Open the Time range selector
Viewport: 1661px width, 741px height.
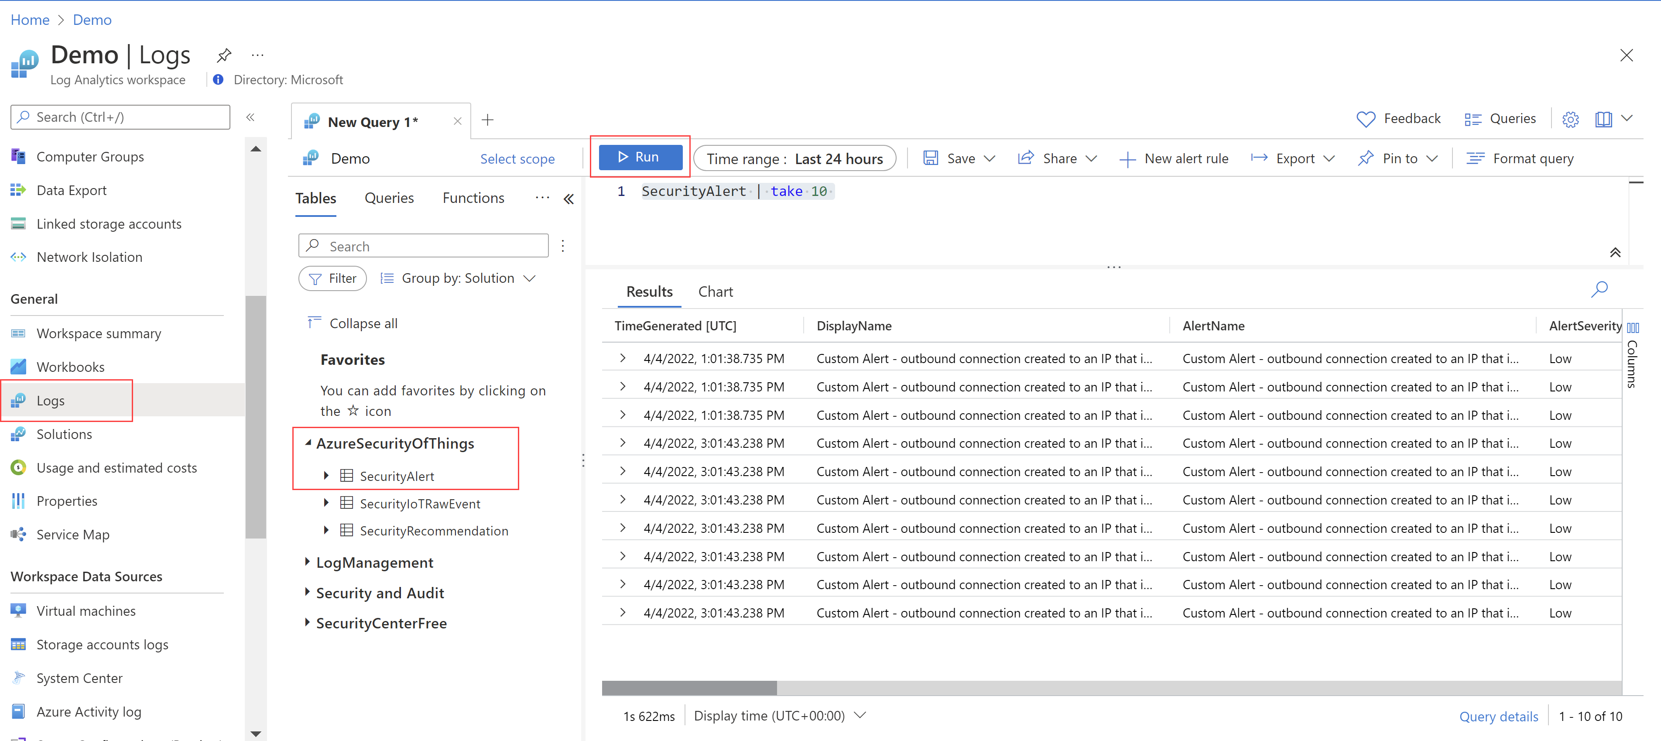pos(795,159)
